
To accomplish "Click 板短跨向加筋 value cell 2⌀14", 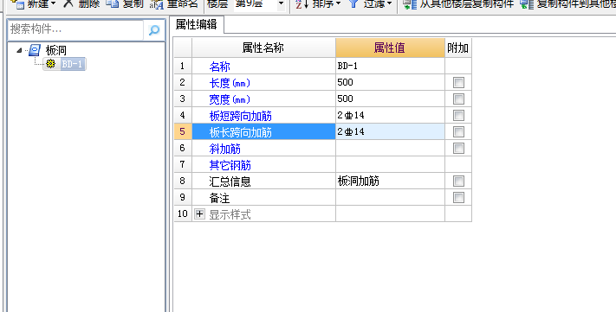I will [x=390, y=115].
